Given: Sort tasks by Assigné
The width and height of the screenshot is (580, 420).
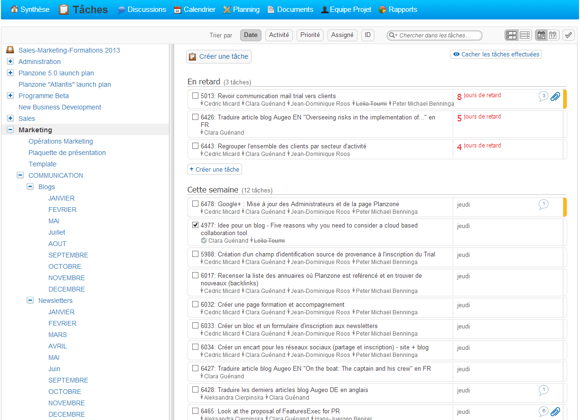Looking at the screenshot, I should click(x=342, y=35).
